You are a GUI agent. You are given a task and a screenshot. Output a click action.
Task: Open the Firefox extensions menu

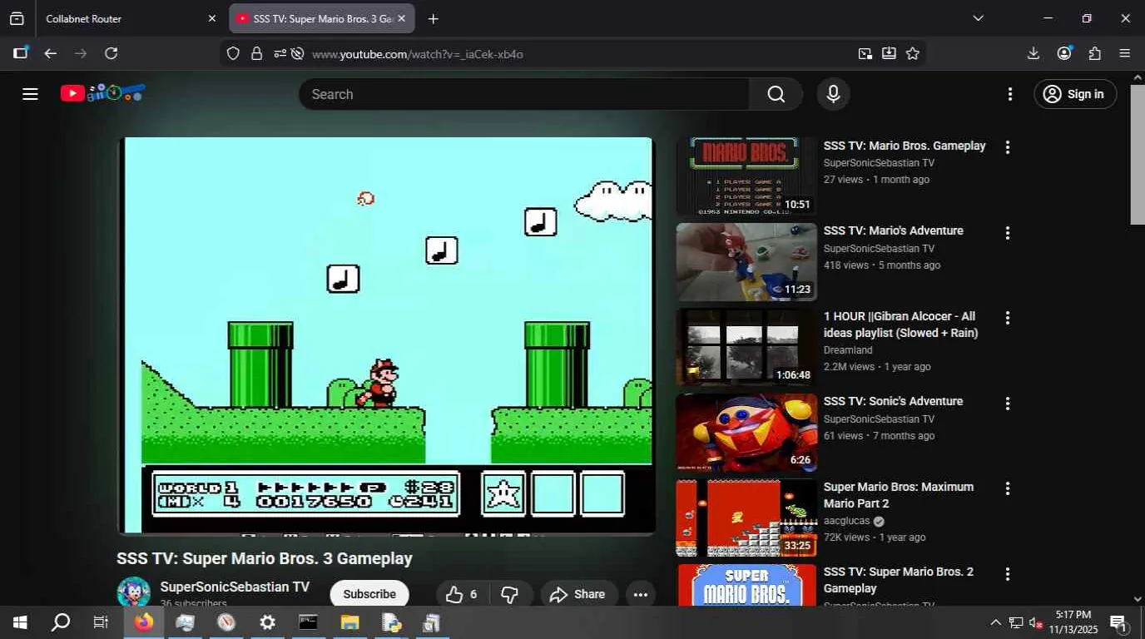pos(1095,53)
